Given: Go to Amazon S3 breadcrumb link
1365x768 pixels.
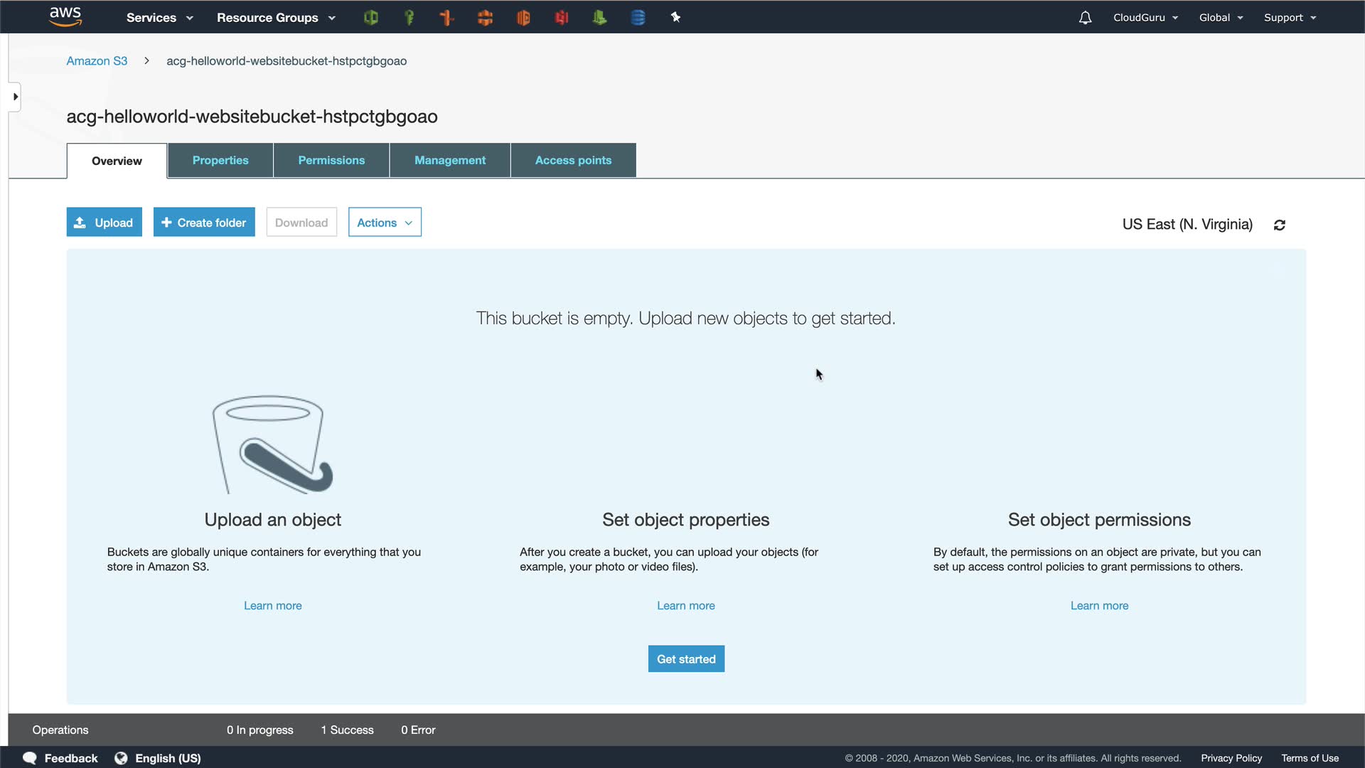Looking at the screenshot, I should (x=97, y=61).
